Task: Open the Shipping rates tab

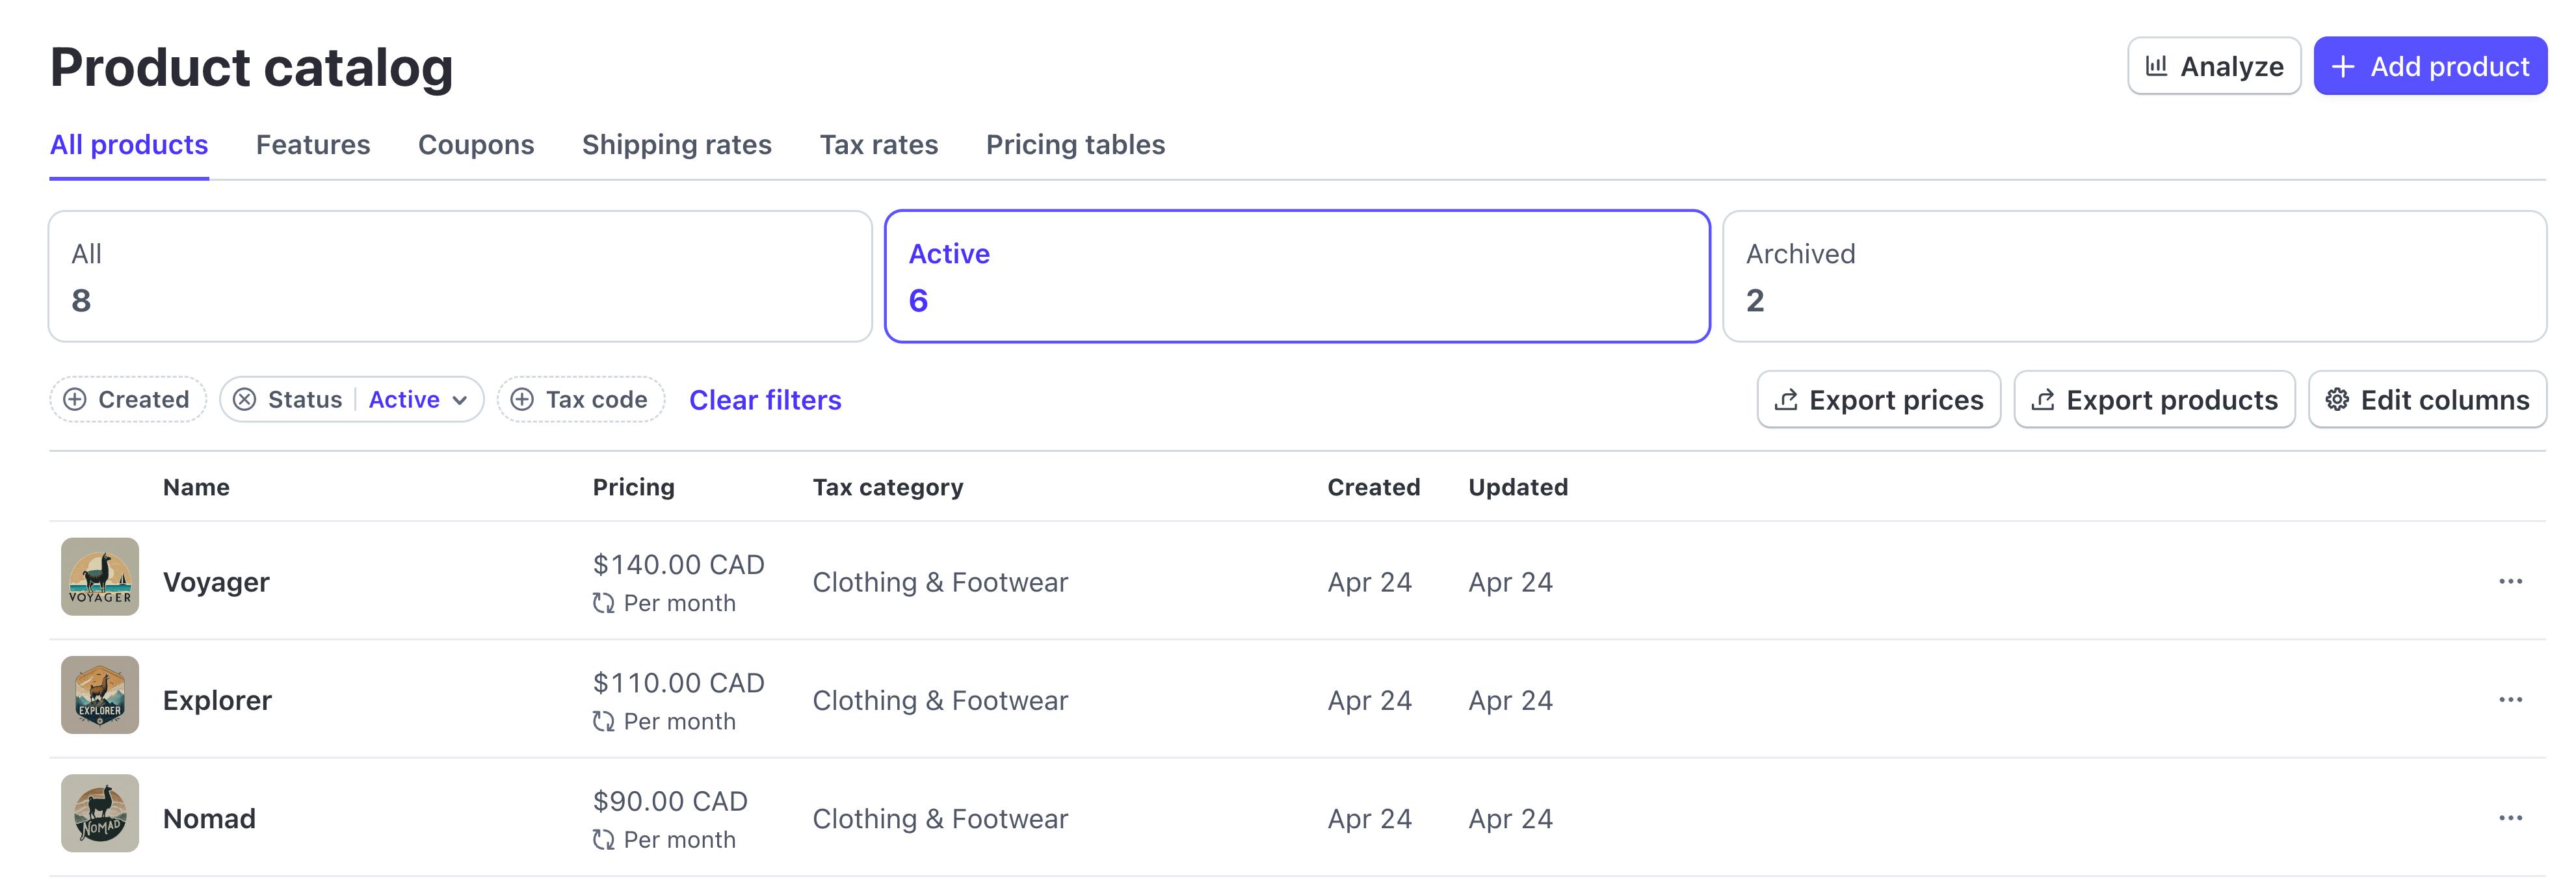Action: point(677,145)
